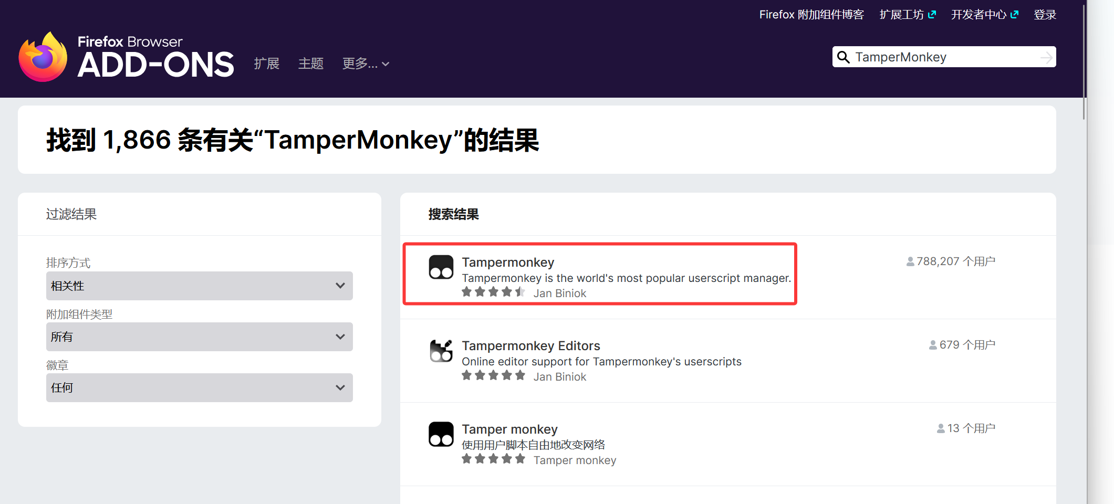Click Tampermonkey's star rating
Viewport: 1114px width, 504px height.
[493, 292]
